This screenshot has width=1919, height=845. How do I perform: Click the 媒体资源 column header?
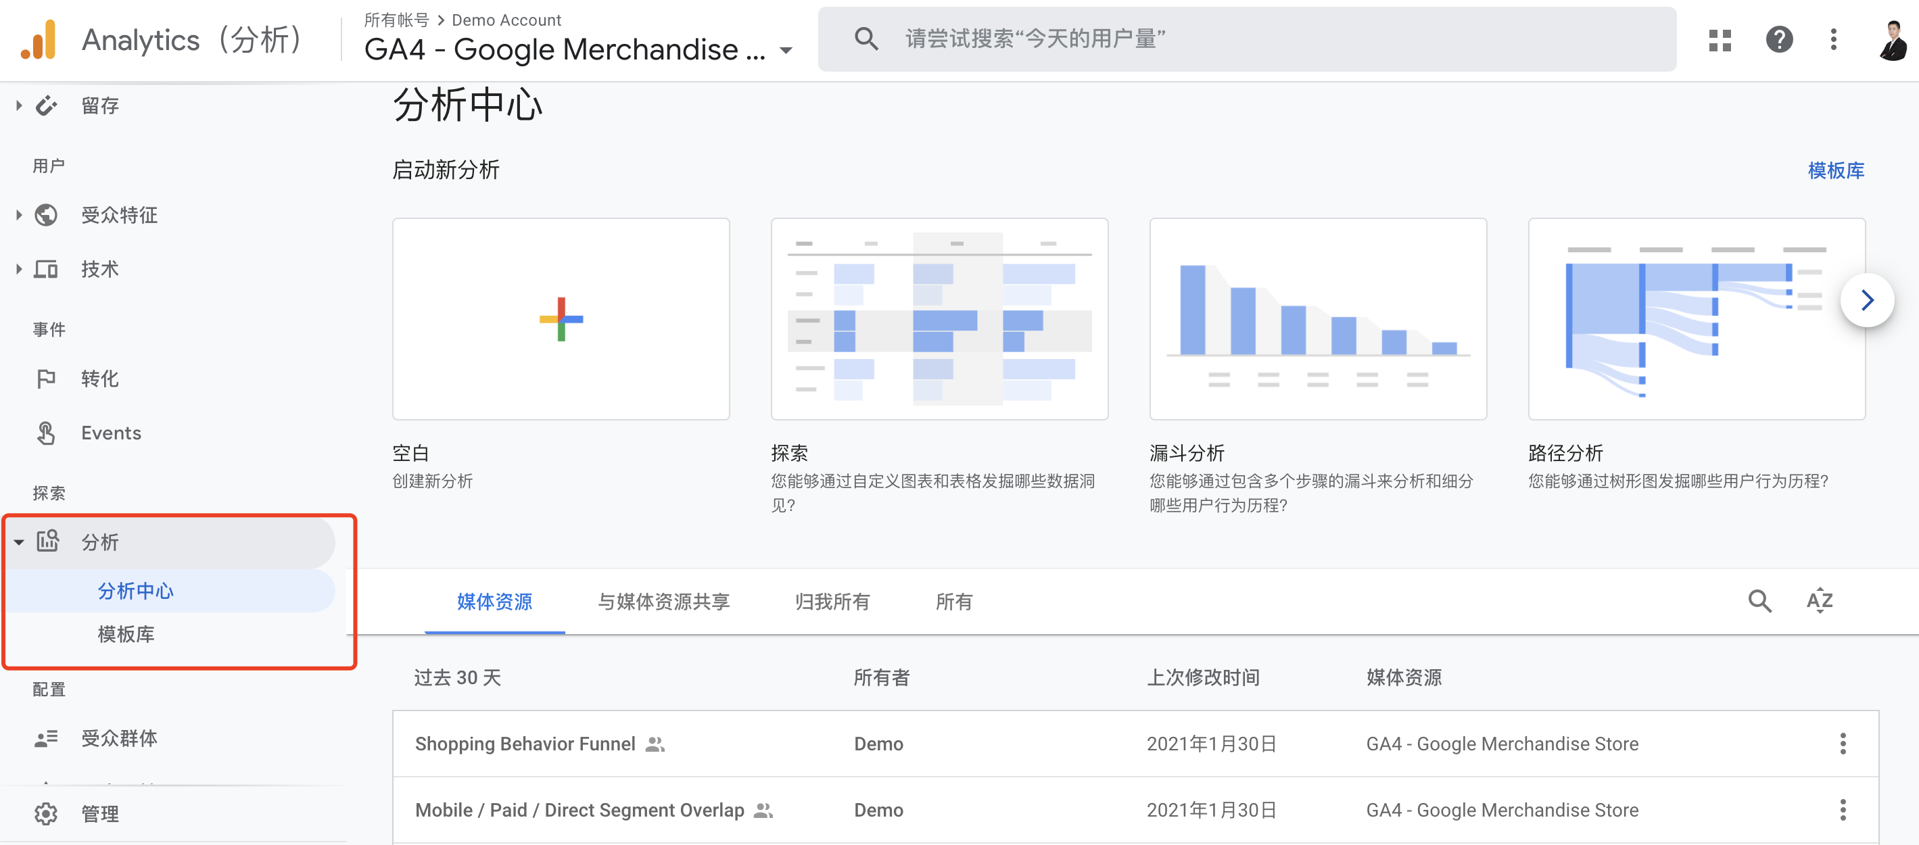click(x=1404, y=677)
